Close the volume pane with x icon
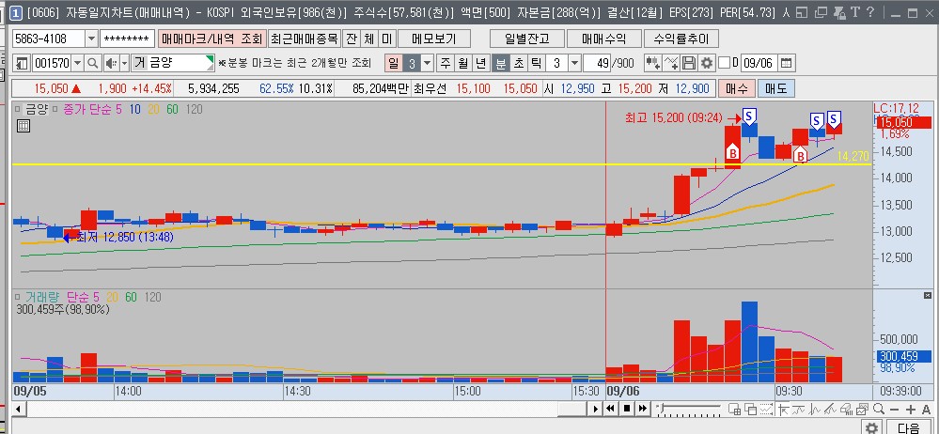939x434 pixels. (x=928, y=295)
